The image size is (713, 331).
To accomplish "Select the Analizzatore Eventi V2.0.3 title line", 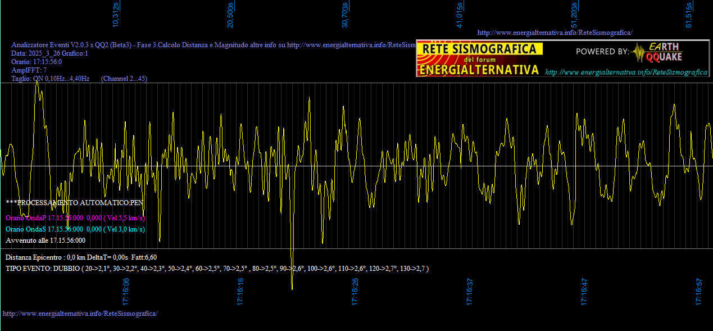I will coord(214,45).
